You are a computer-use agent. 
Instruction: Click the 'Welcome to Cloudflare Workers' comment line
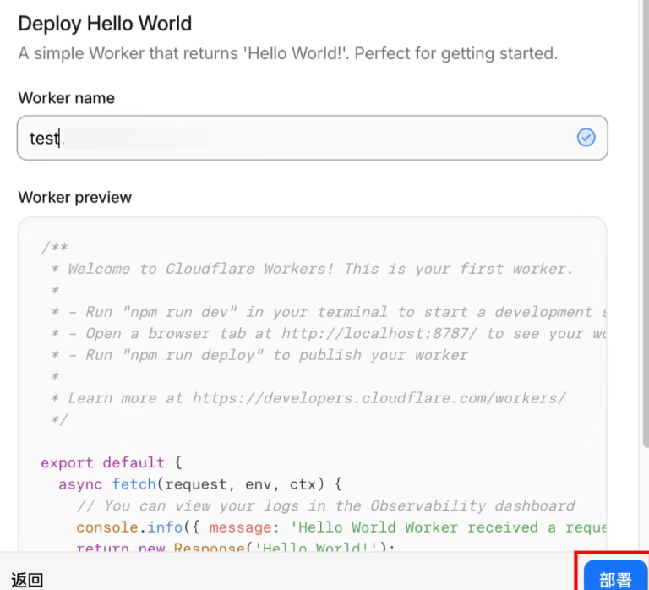pyautogui.click(x=319, y=269)
